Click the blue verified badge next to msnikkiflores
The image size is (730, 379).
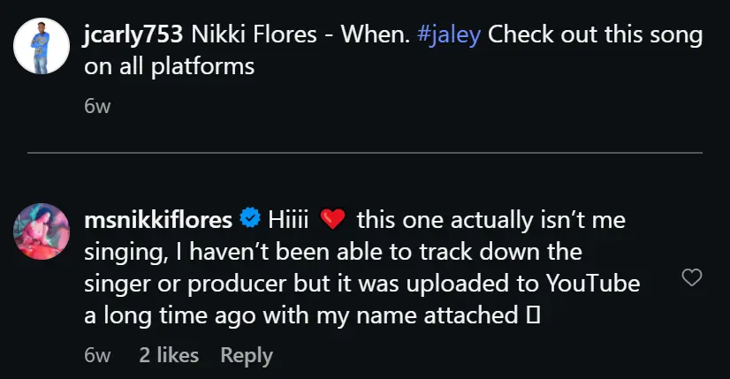pyautogui.click(x=250, y=218)
